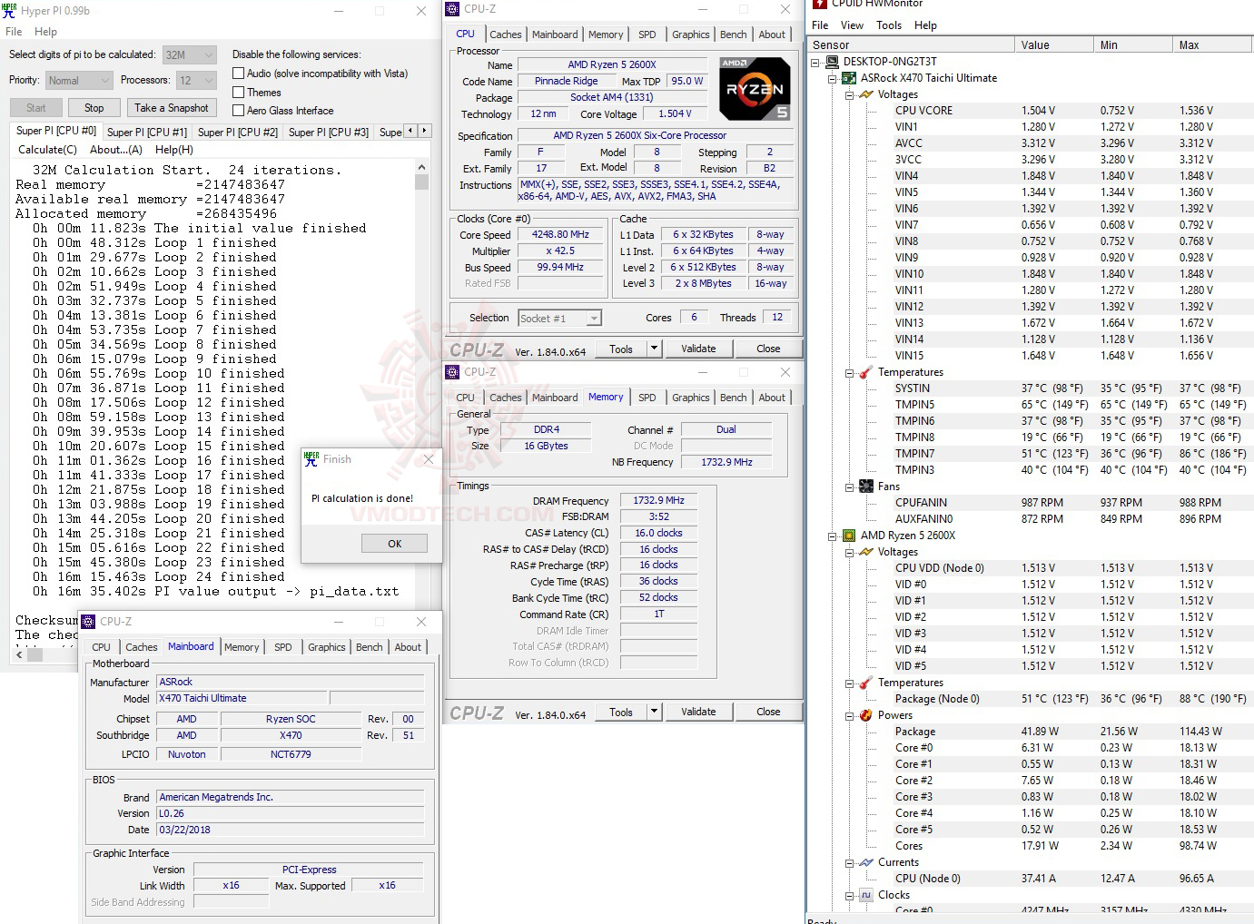Click the Close button in the CPU-Z window showing Timings

[768, 712]
